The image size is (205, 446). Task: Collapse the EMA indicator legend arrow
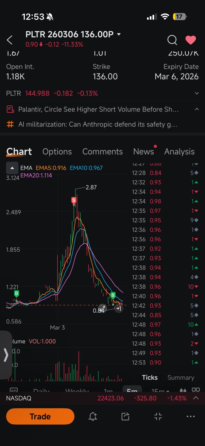click(12, 168)
